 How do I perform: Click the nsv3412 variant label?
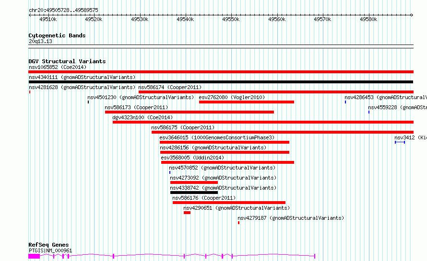(x=411, y=137)
